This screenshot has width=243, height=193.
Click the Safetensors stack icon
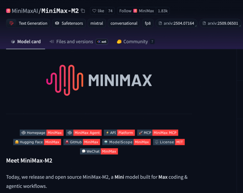point(57,23)
